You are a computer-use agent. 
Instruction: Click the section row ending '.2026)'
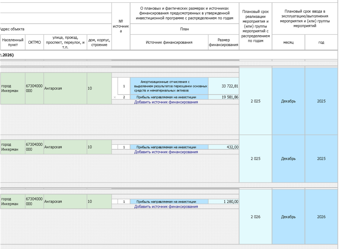pyautogui.click(x=169, y=55)
